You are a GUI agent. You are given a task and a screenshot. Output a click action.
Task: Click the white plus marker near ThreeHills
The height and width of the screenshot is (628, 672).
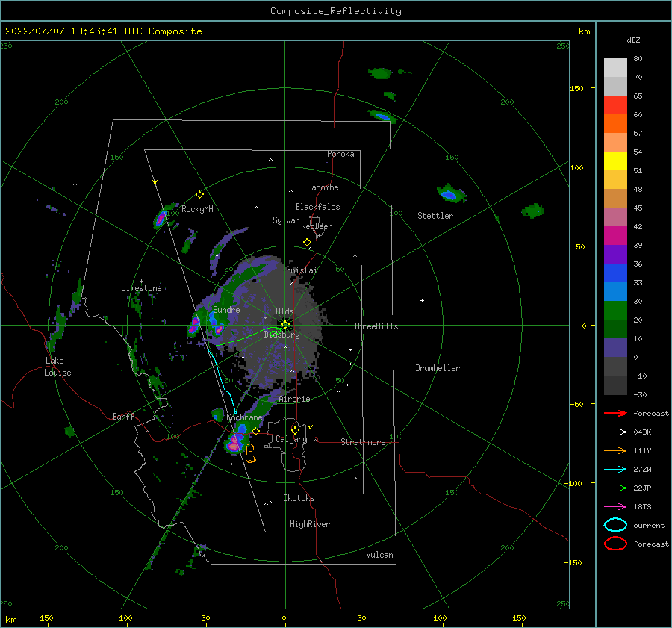point(422,300)
